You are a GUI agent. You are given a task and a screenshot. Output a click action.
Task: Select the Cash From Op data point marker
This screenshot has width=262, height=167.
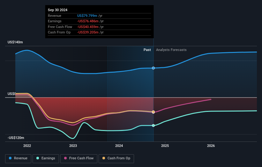pos(153,112)
